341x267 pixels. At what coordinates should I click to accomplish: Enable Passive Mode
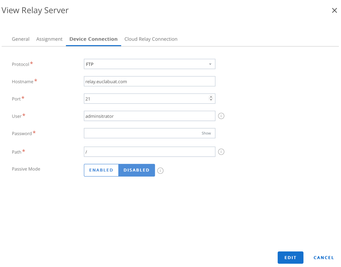(101, 170)
